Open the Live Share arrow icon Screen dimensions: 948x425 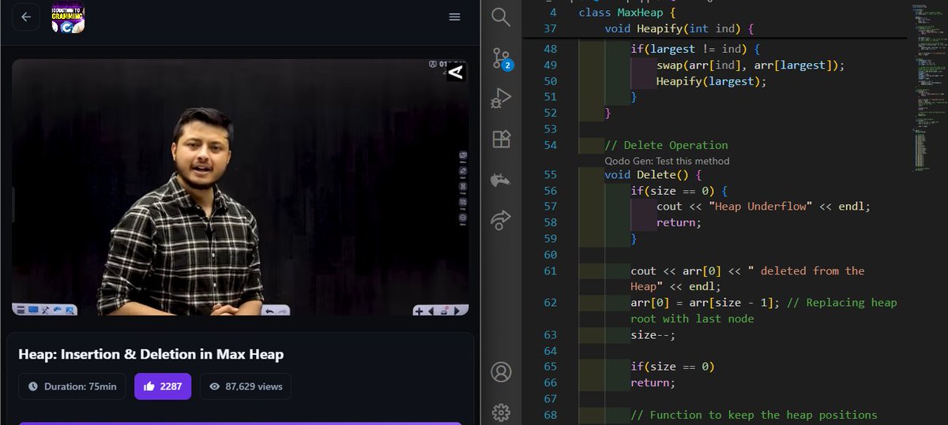click(502, 221)
